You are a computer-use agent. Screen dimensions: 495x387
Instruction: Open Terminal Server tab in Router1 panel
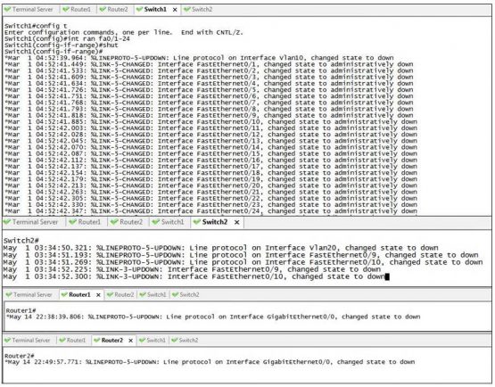click(x=29, y=295)
